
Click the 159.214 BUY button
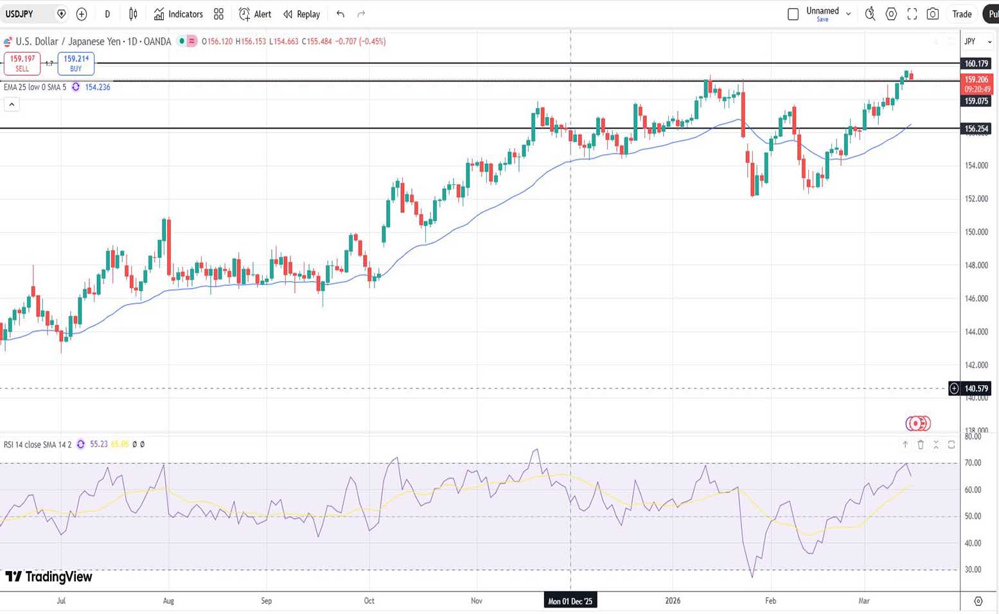(x=76, y=63)
